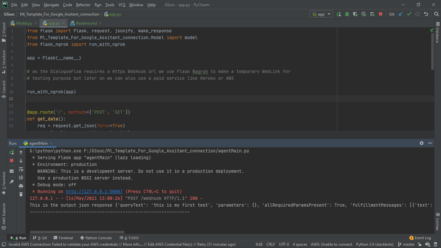Open the concurrency diagram run icon
The width and height of the screenshot is (441, 248).
372,14
